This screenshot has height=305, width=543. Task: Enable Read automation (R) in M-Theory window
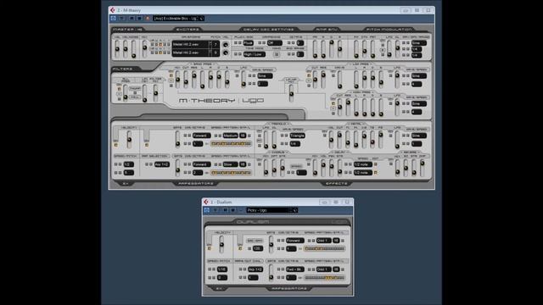(x=132, y=19)
